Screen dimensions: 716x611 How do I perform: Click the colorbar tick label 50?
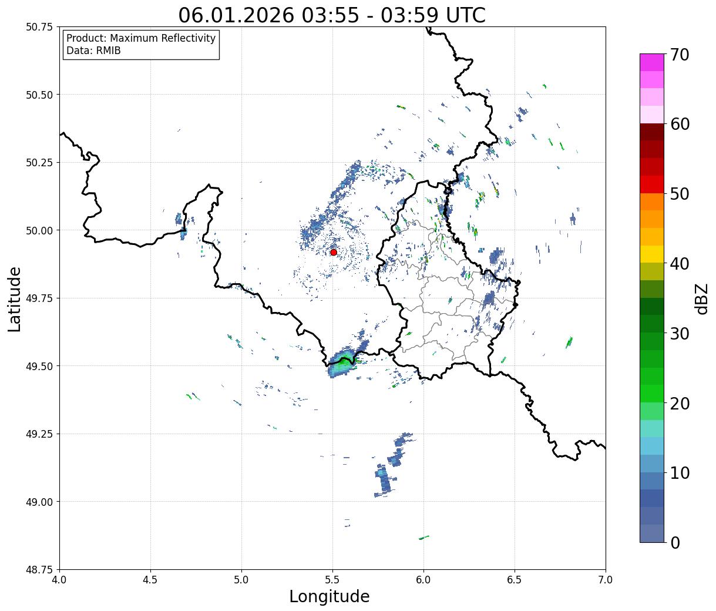[680, 194]
